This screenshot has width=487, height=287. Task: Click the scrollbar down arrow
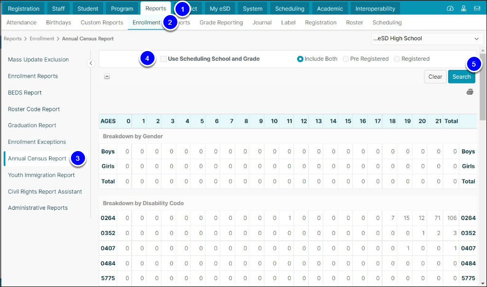click(x=482, y=283)
